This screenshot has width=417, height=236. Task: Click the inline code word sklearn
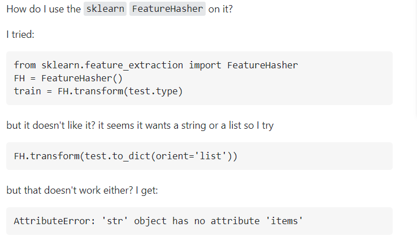[x=105, y=10]
